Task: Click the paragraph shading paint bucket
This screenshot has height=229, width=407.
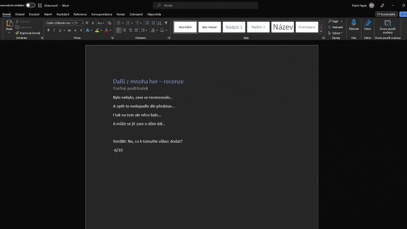Action: [x=153, y=31]
